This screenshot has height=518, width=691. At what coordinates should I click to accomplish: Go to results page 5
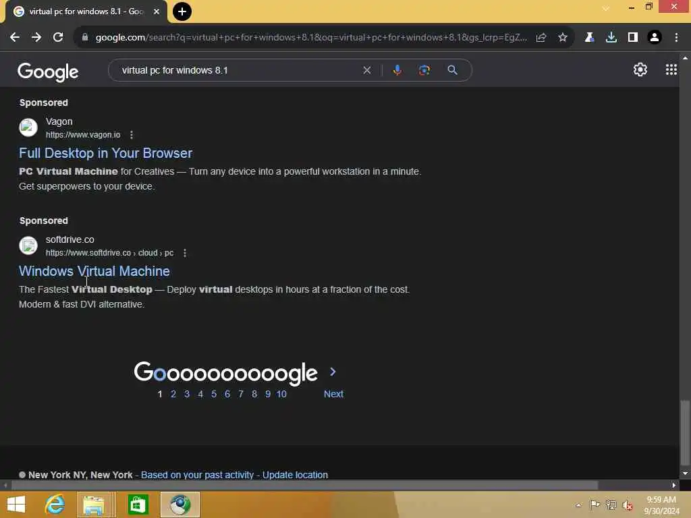(214, 394)
